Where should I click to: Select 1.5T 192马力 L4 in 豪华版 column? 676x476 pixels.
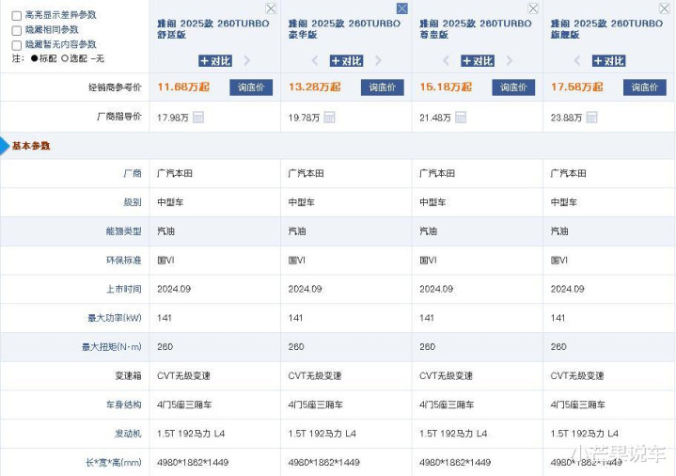(322, 434)
